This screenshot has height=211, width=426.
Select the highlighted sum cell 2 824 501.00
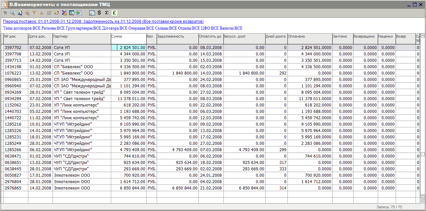click(x=128, y=48)
